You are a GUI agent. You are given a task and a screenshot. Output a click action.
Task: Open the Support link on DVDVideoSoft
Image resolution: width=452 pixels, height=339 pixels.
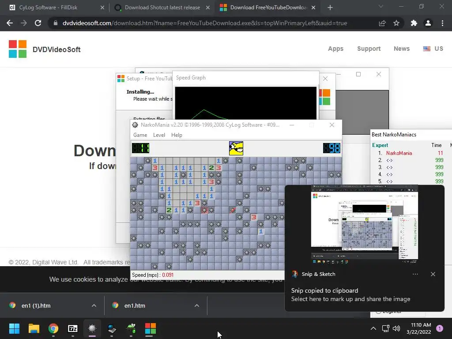pyautogui.click(x=369, y=49)
